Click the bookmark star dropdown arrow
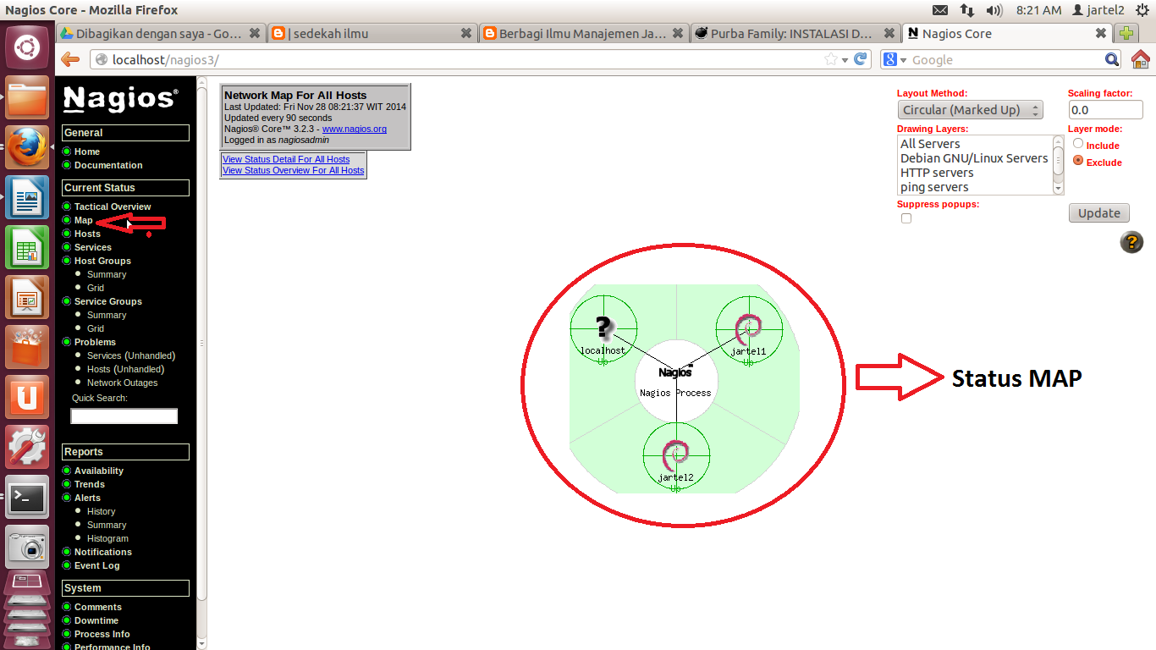Image resolution: width=1156 pixels, height=650 pixels. tap(845, 59)
